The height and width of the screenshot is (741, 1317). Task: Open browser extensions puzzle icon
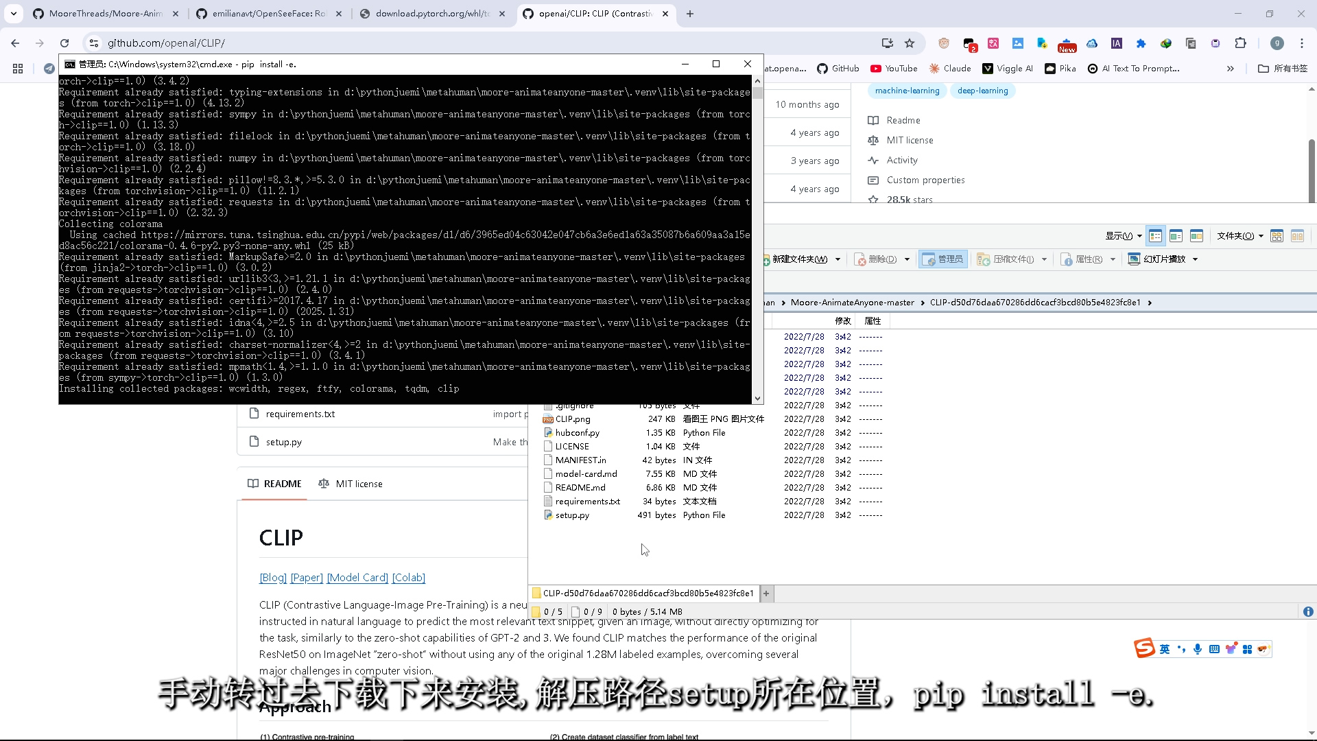coord(1240,43)
